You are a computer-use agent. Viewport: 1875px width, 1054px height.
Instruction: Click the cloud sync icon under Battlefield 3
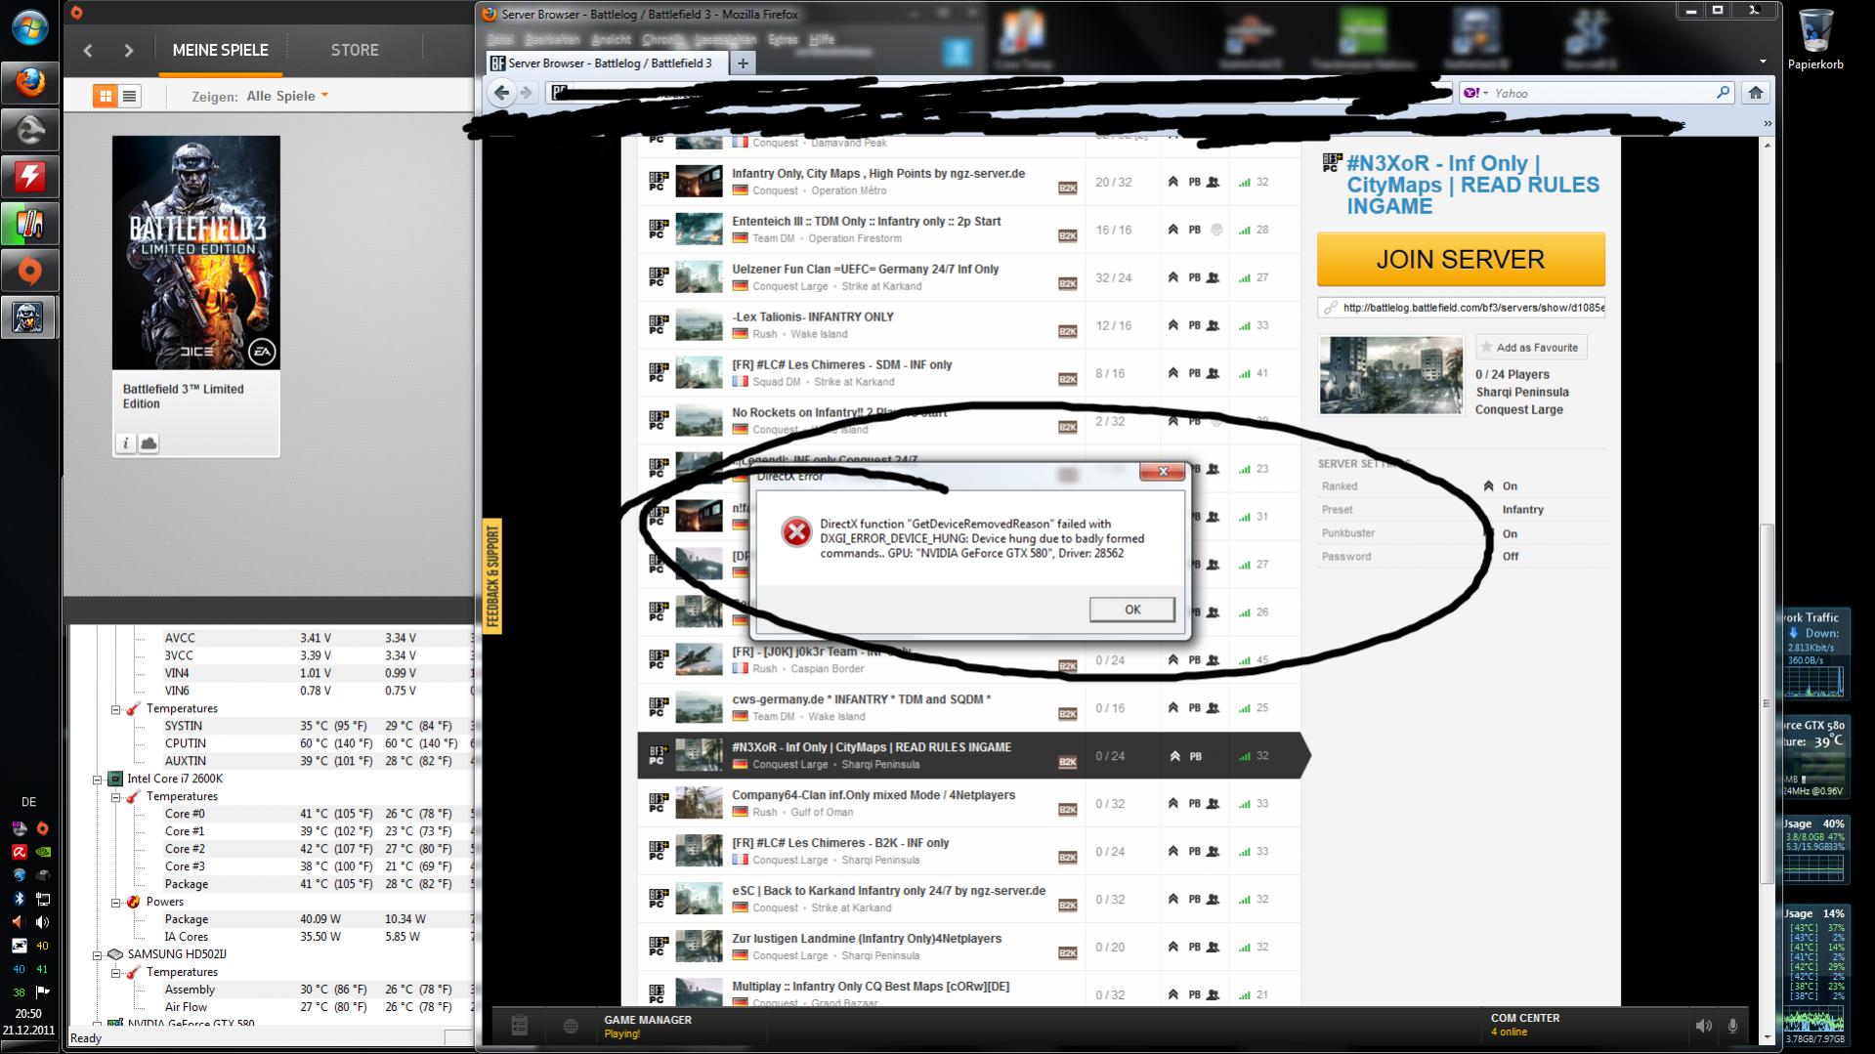click(149, 443)
